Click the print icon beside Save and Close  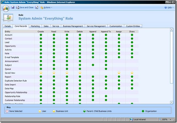tap(37, 7)
